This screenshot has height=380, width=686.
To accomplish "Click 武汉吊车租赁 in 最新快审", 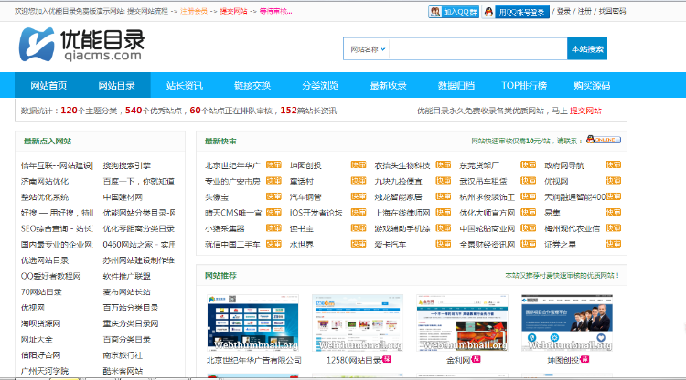I will (483, 181).
